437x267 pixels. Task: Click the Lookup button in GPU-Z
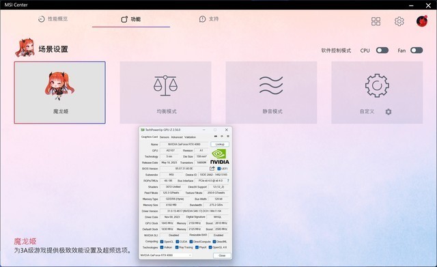(x=220, y=144)
